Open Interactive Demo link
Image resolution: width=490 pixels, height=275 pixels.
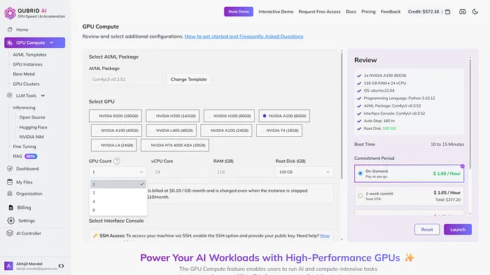pyautogui.click(x=276, y=12)
